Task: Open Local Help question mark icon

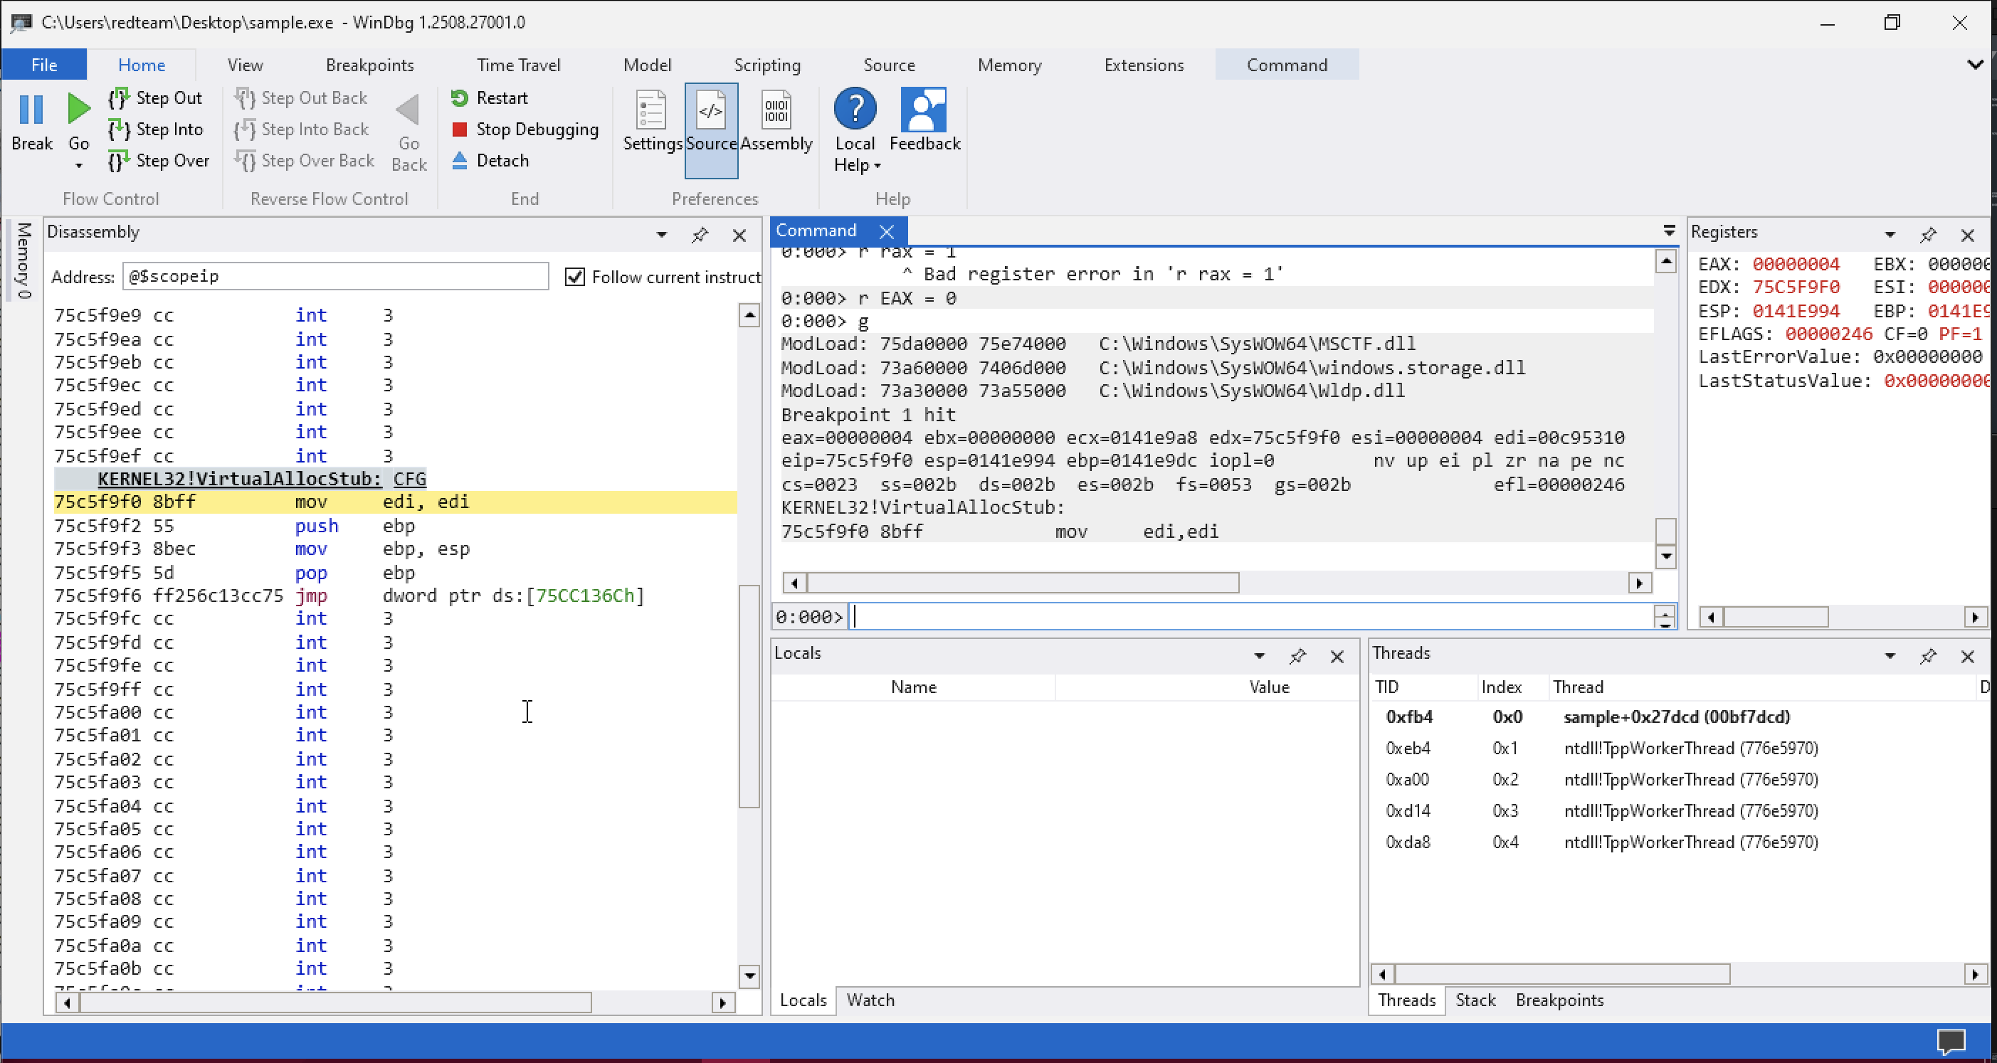Action: pos(855,108)
